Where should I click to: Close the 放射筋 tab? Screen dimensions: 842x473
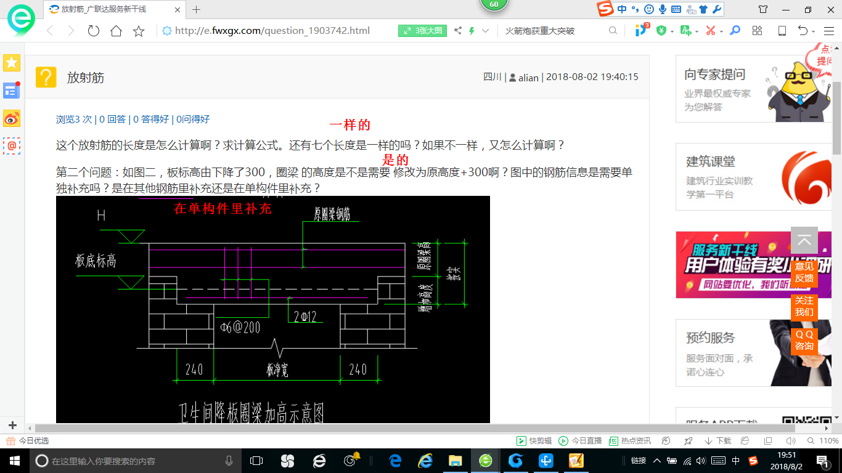[178, 9]
